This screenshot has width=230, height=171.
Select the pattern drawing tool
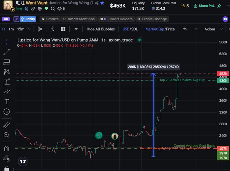7,72
